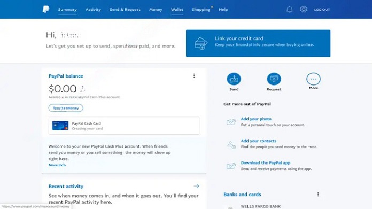
Task: Click the Send money icon
Action: pyautogui.click(x=234, y=79)
